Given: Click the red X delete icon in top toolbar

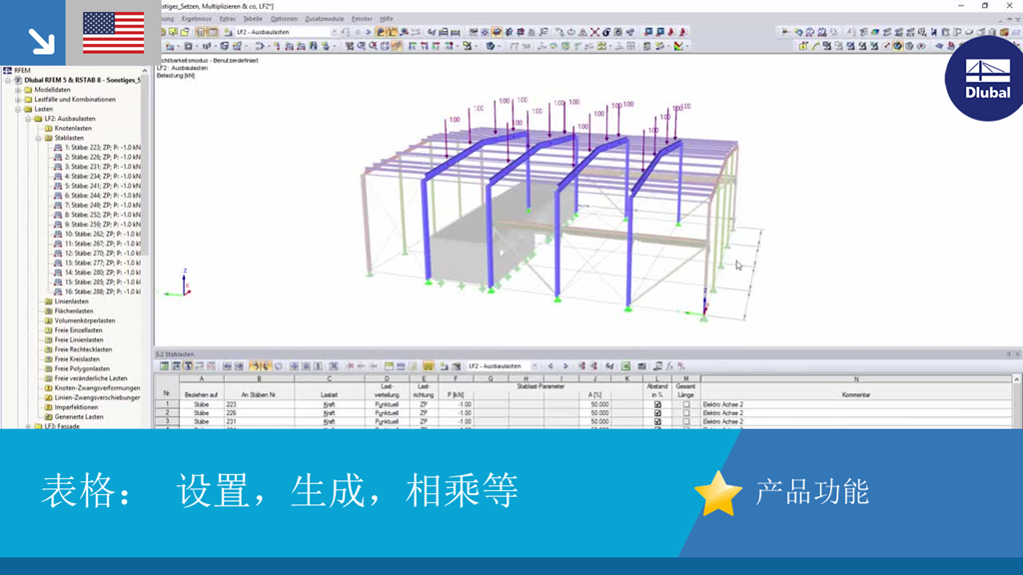Looking at the screenshot, I should (x=594, y=32).
